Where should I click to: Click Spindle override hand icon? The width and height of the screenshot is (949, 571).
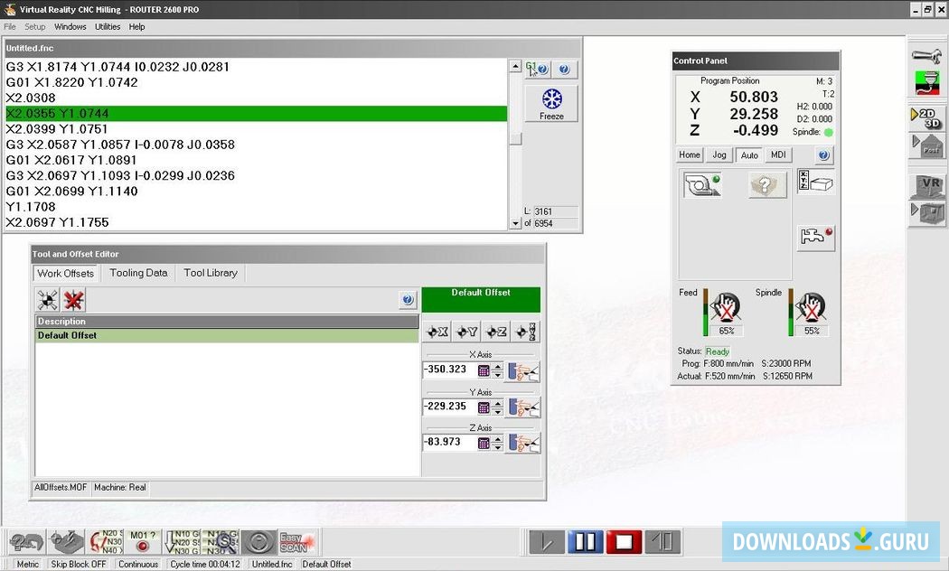click(811, 307)
